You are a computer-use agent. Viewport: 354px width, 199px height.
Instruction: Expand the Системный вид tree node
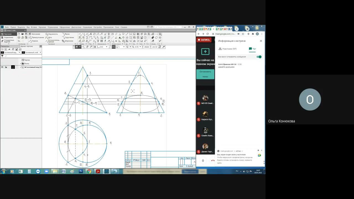[20, 67]
